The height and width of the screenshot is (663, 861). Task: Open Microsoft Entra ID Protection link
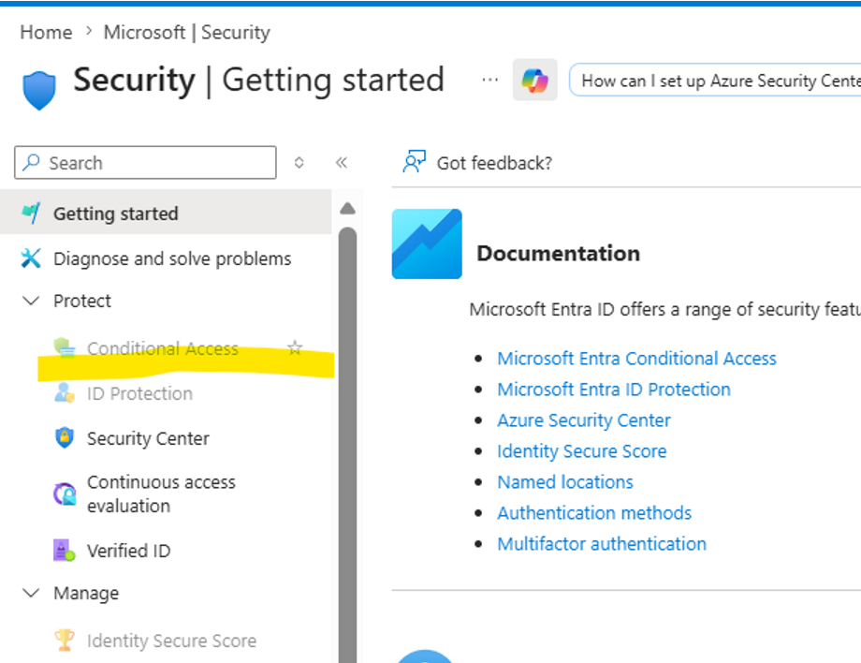(x=614, y=389)
